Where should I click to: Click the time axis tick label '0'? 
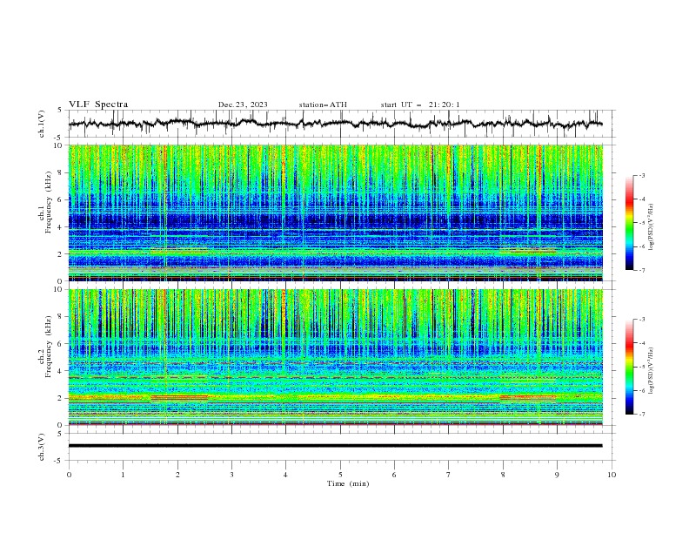[x=69, y=475]
